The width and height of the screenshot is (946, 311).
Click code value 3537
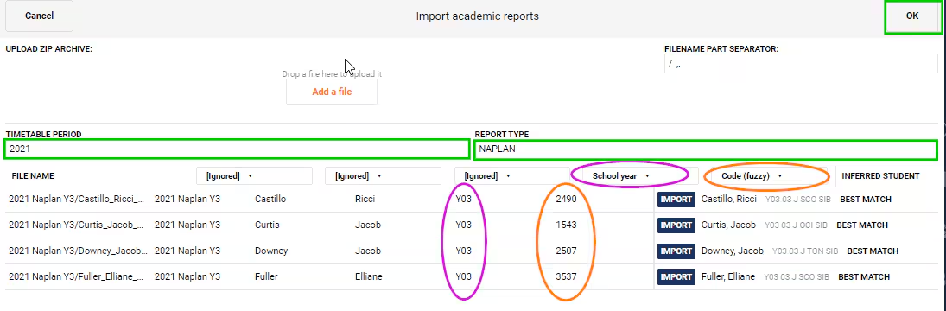(x=566, y=277)
